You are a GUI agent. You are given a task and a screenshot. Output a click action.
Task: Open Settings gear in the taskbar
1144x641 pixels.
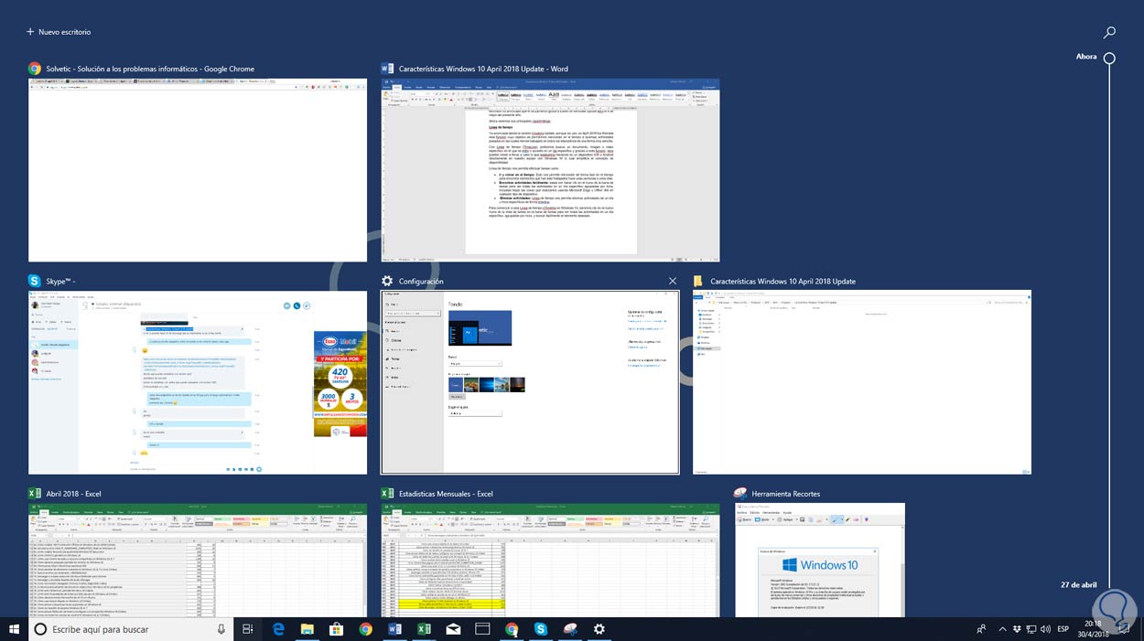click(x=599, y=629)
